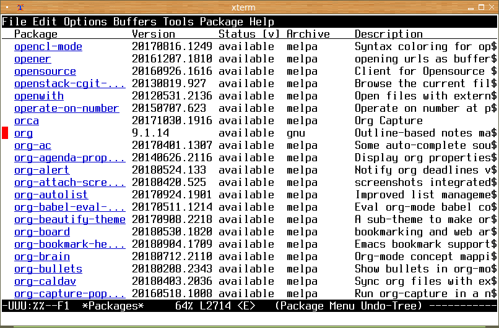Viewport: 499px width, 328px height.
Task: Sort by the Description column header
Action: click(x=389, y=34)
